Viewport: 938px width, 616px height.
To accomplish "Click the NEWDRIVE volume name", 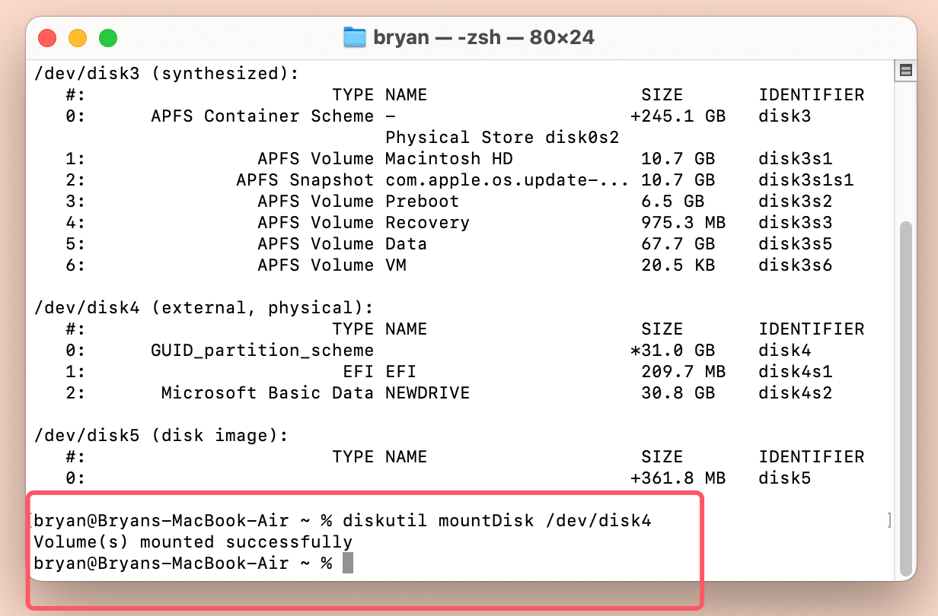I will pos(427,393).
